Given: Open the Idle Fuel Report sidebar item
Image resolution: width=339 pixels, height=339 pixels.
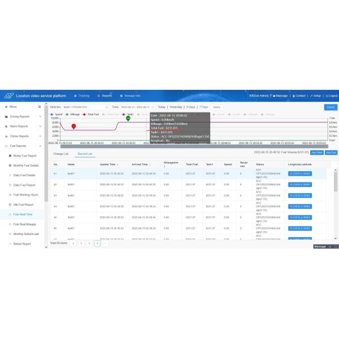Looking at the screenshot, I should [x=23, y=205].
